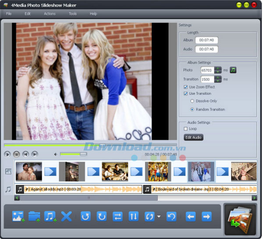Select the fourth colorful crowd thumbnail
Viewport: 263px width, 239px height.
click(x=158, y=171)
